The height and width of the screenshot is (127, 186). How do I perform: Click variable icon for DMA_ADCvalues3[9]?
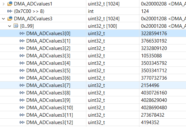(22, 100)
